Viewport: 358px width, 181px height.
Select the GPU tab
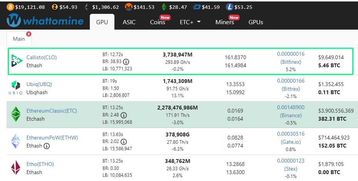coord(102,22)
